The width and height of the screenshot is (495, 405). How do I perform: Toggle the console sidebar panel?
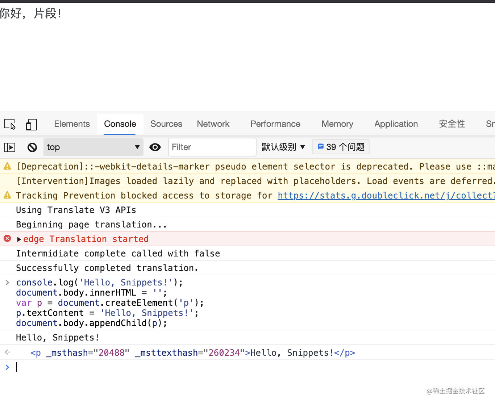tap(10, 147)
